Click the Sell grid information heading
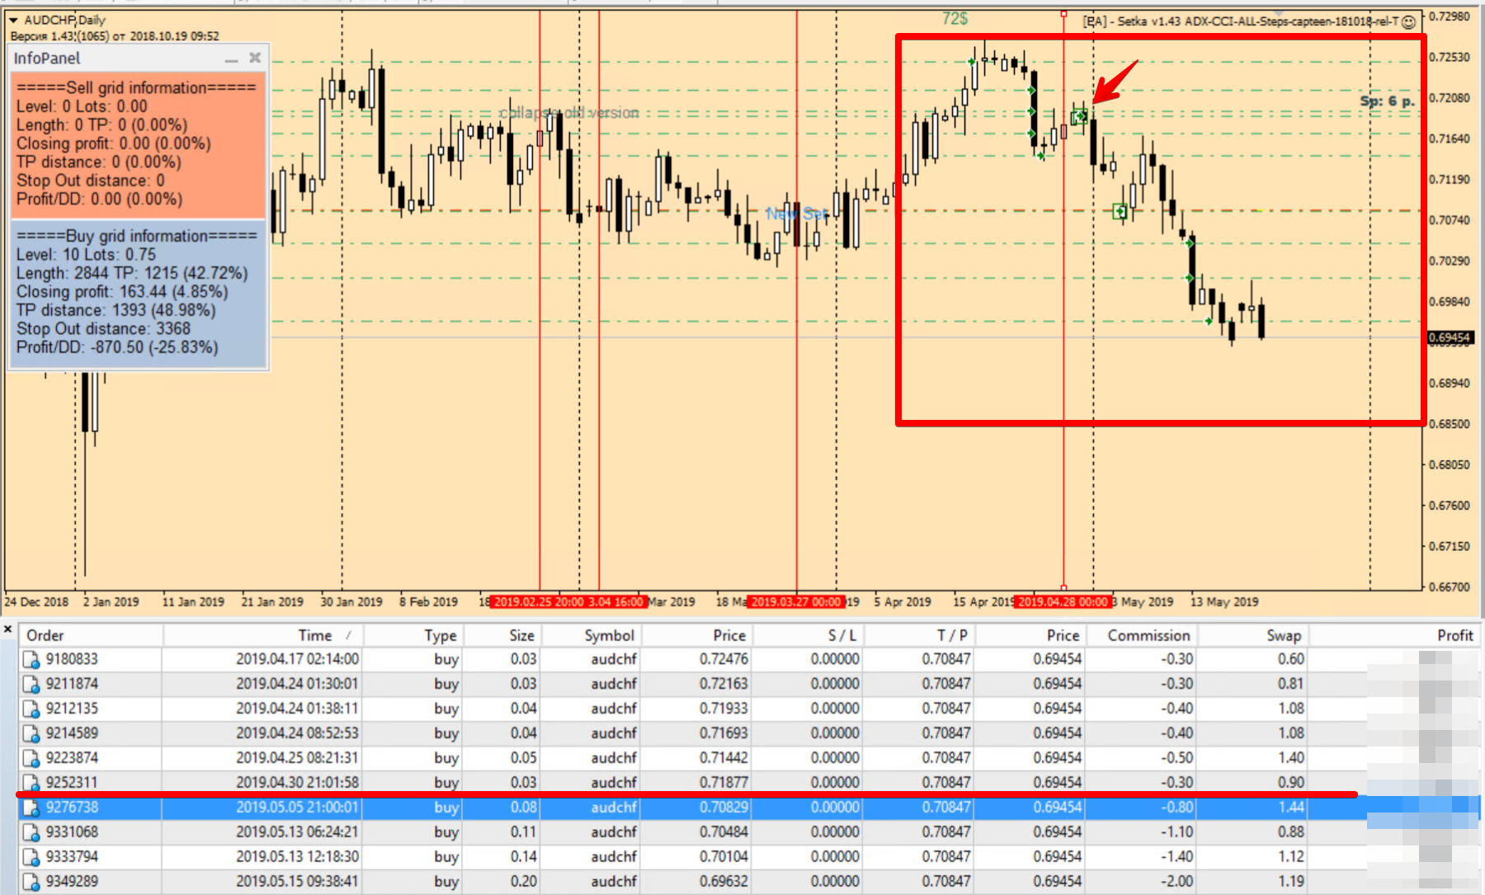 pos(136,87)
